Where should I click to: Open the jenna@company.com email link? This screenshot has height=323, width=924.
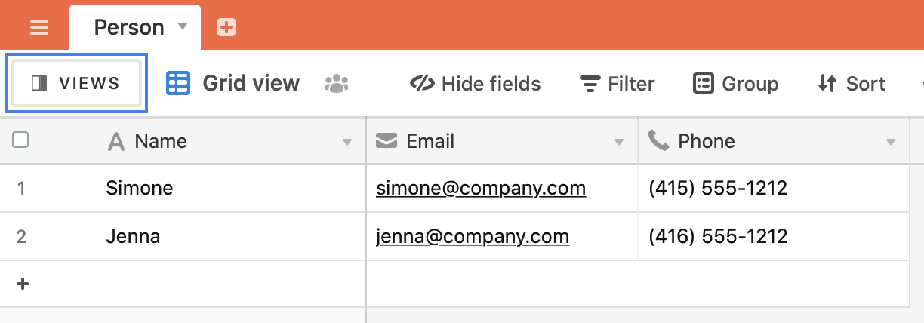[x=473, y=237]
